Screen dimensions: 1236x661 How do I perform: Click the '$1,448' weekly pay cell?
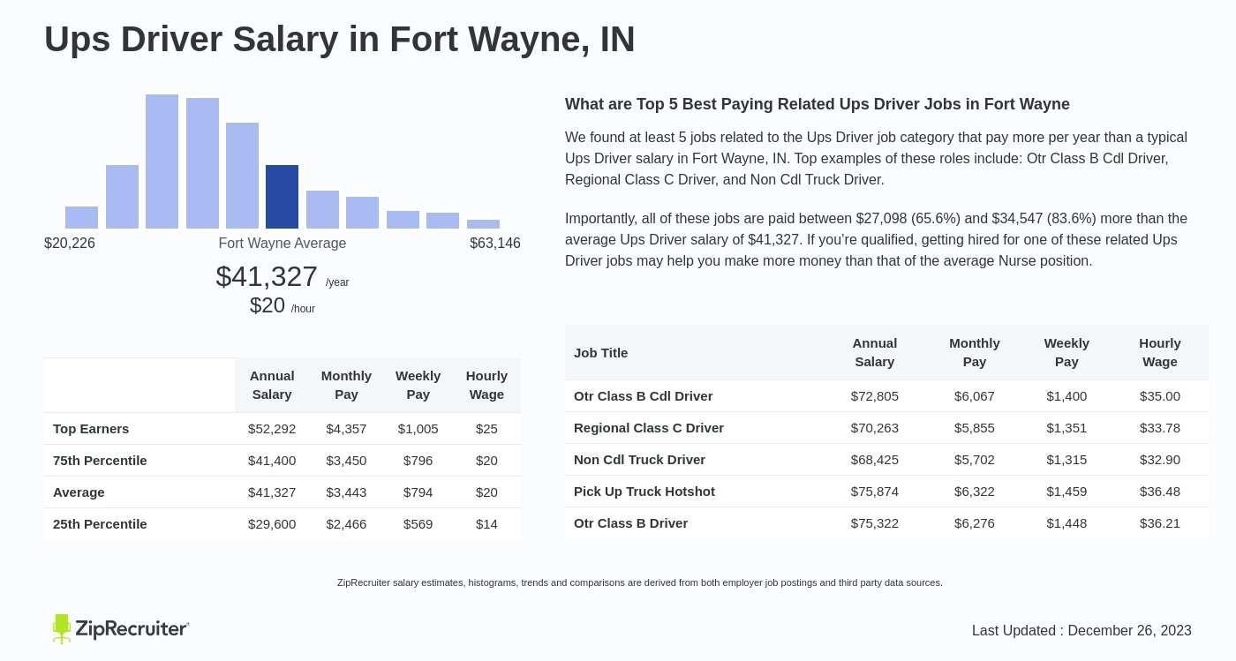tap(1066, 522)
